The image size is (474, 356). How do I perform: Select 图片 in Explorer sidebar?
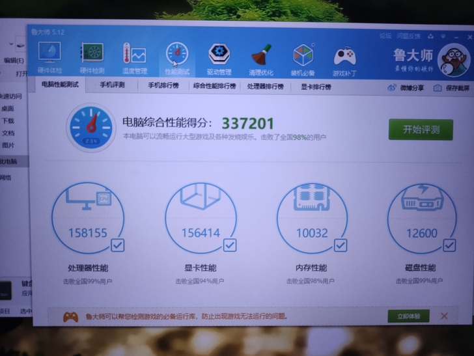pos(8,145)
